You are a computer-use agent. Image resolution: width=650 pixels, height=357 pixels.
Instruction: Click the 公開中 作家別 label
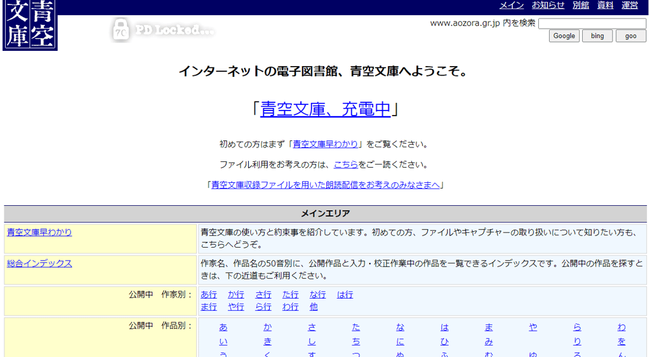pyautogui.click(x=161, y=294)
